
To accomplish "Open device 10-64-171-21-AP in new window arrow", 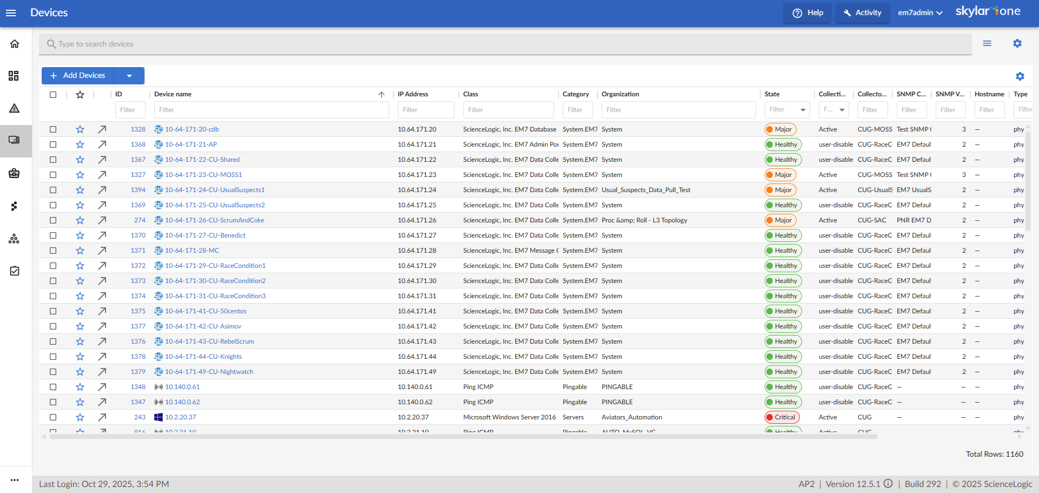I will pos(102,144).
